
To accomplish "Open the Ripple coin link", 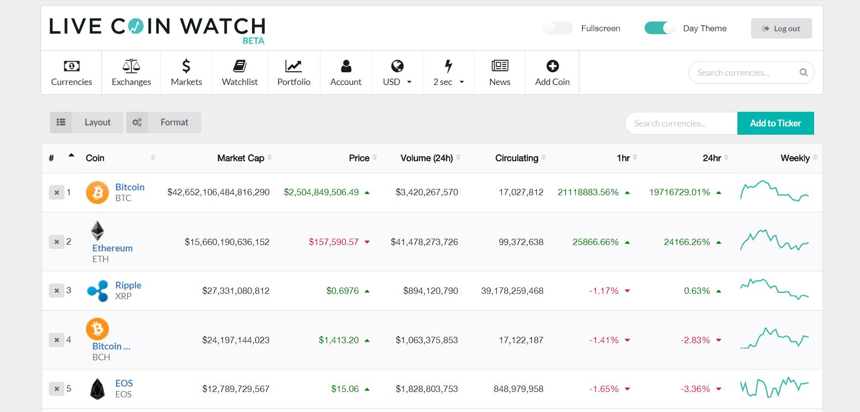I will click(x=128, y=285).
